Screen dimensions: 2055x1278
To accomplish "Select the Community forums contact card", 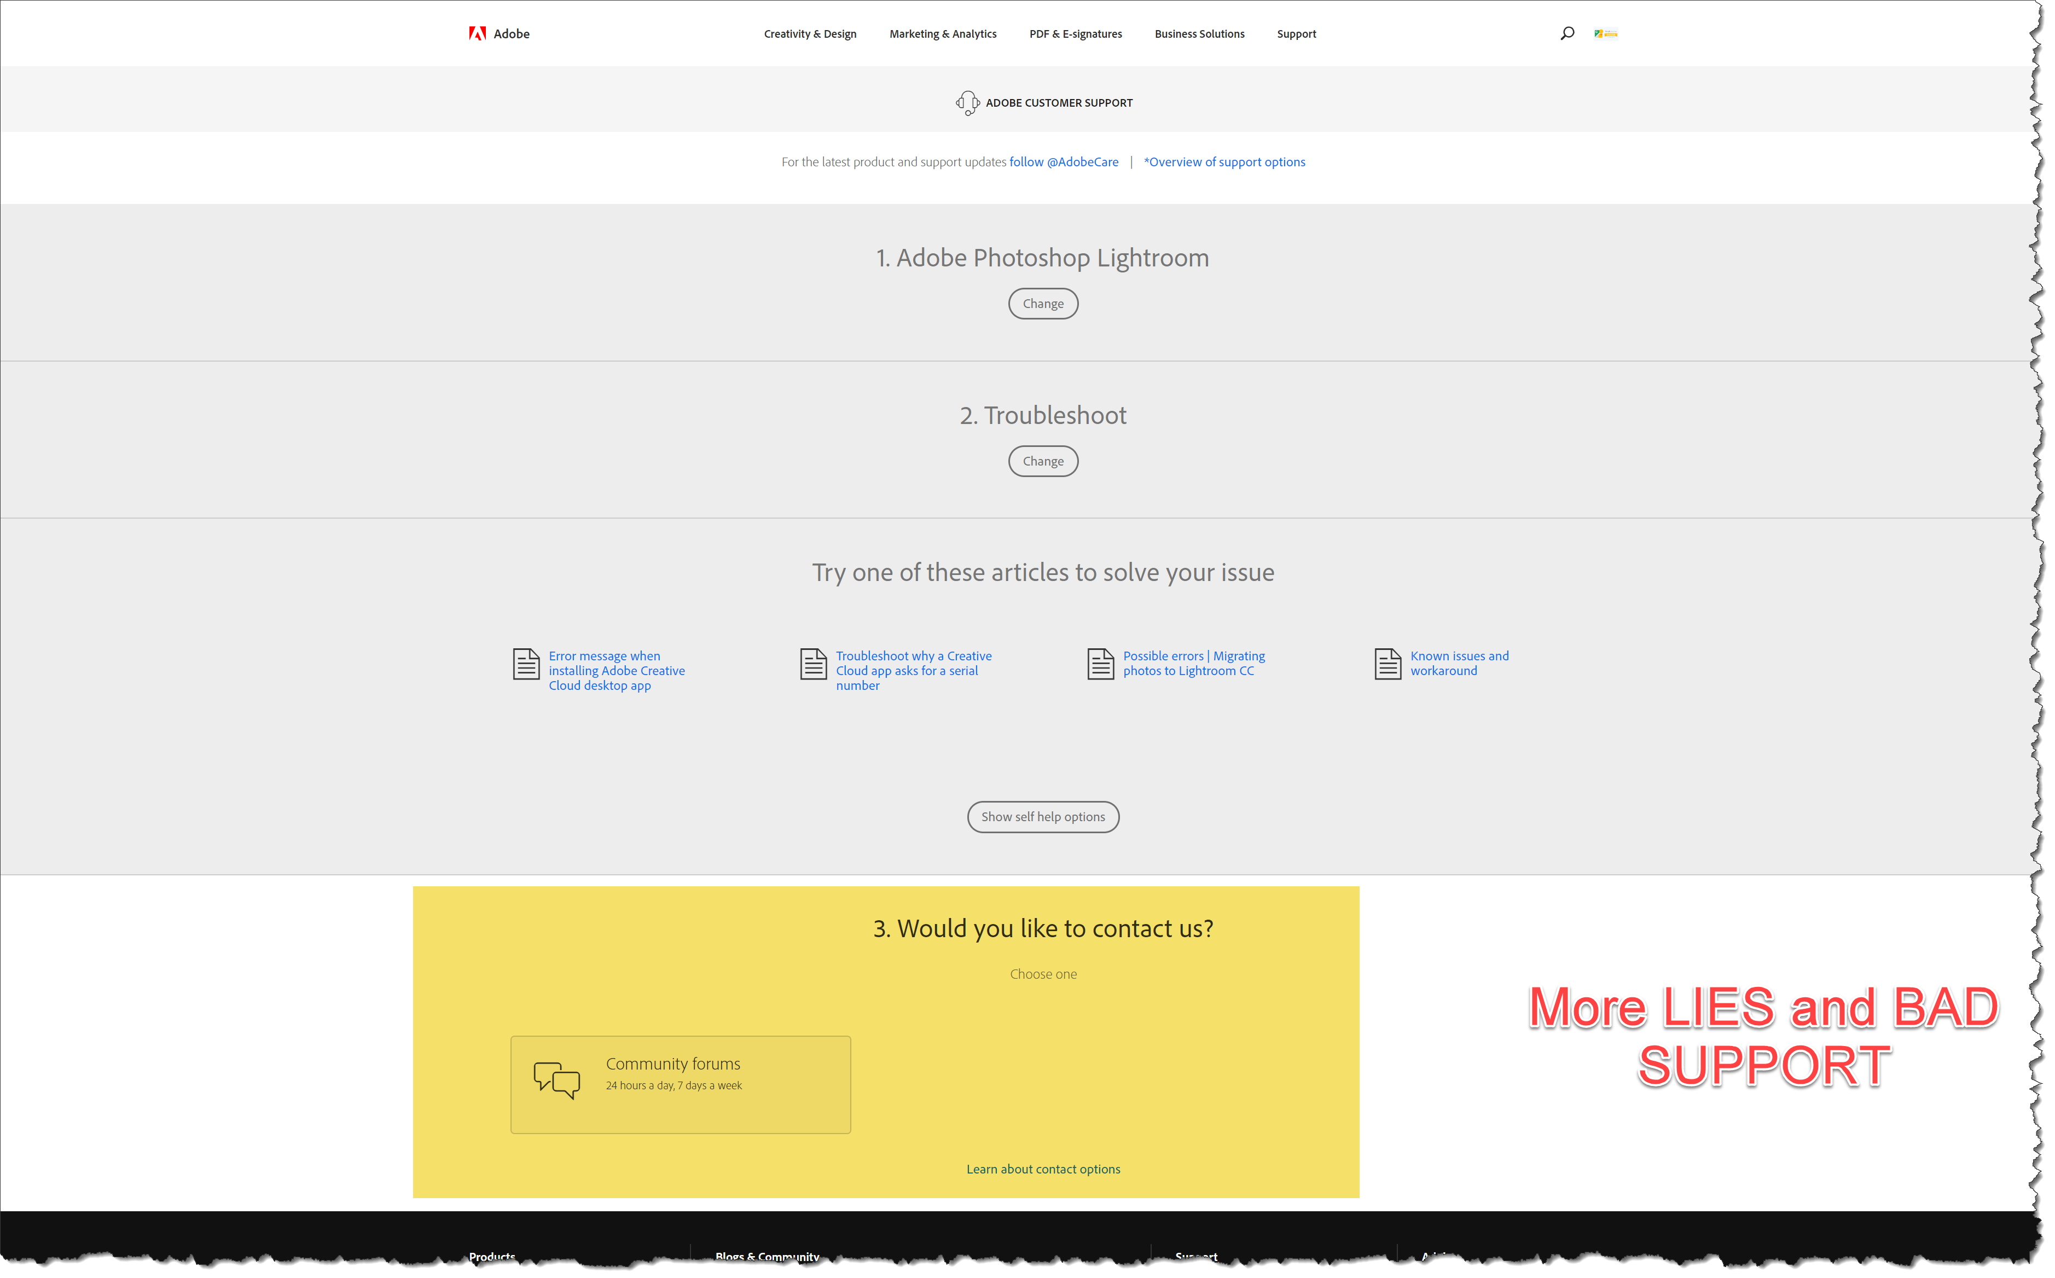I will tap(681, 1084).
